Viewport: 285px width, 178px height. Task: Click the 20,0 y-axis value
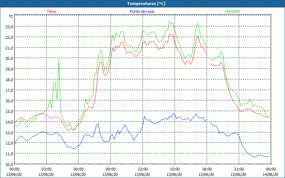tap(9, 58)
